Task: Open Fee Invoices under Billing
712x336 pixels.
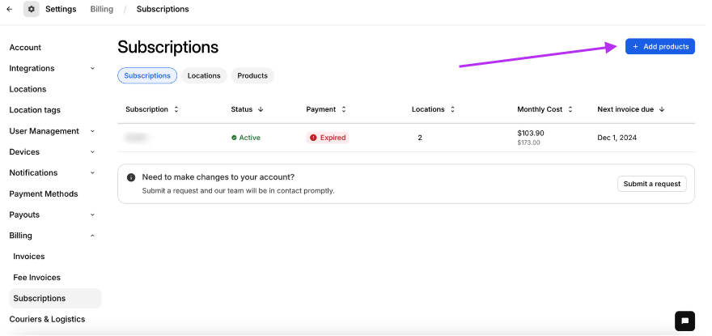Action: tap(36, 278)
